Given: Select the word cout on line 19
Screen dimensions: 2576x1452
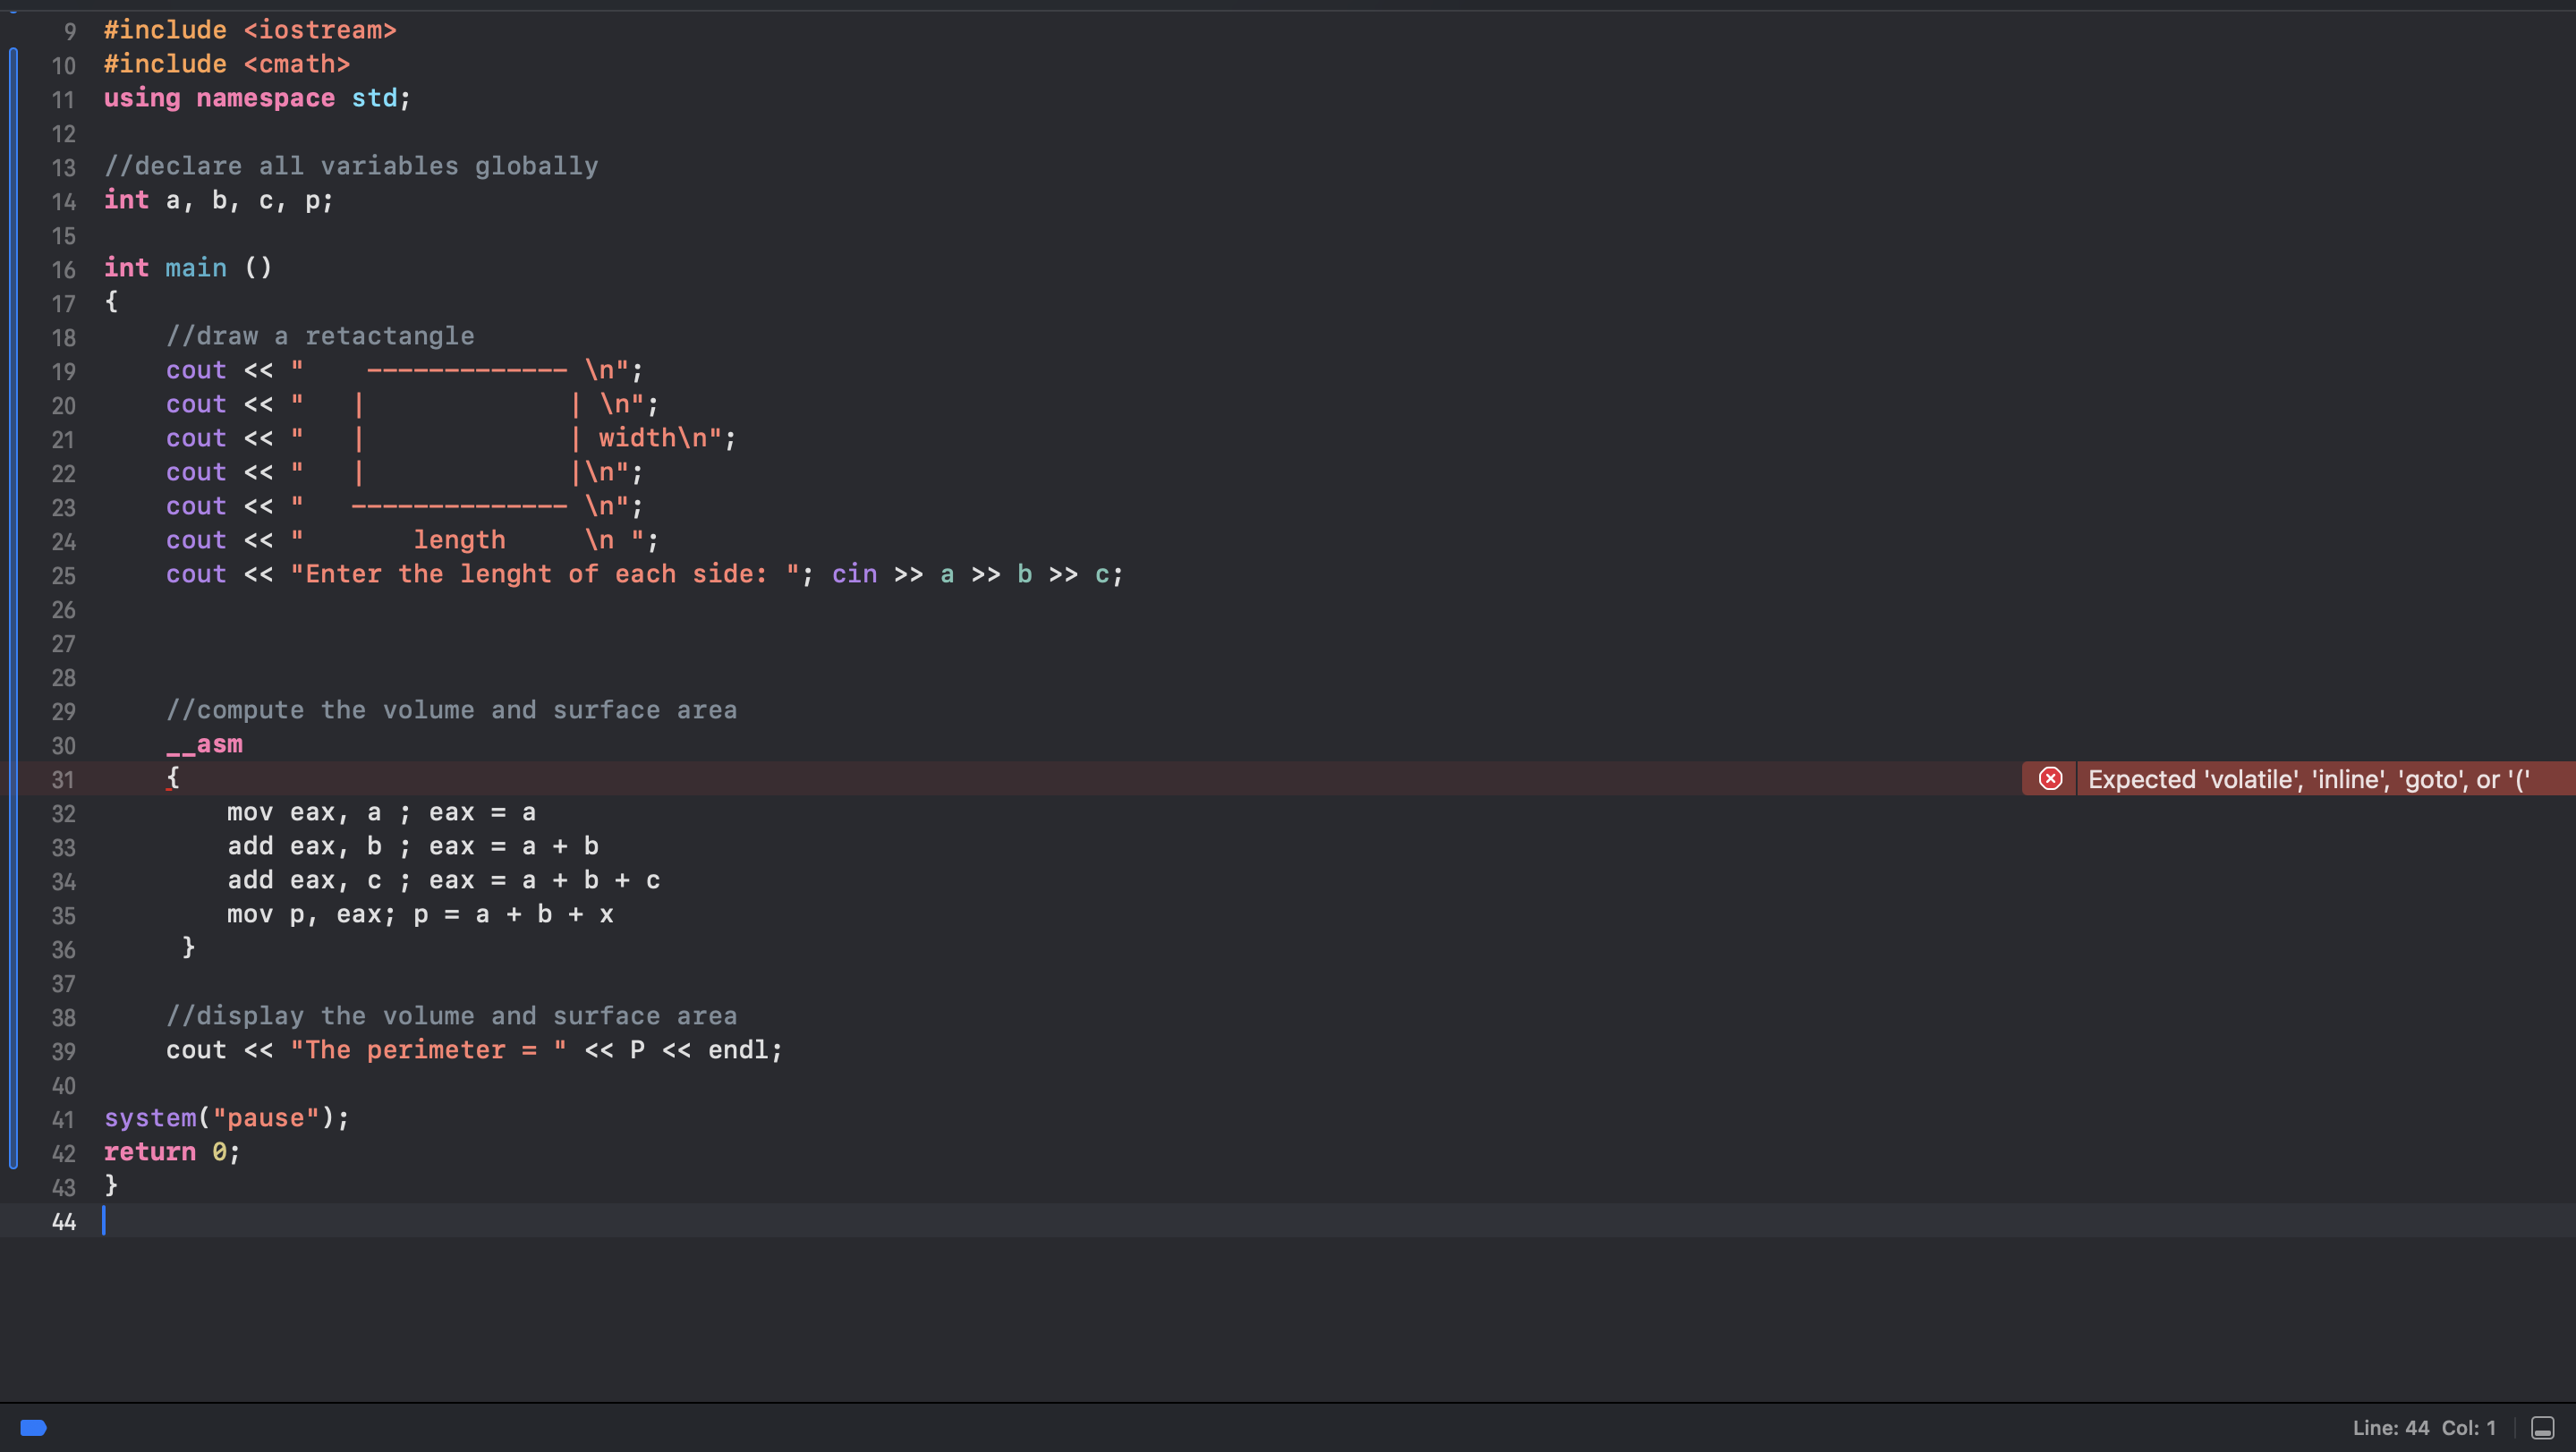Looking at the screenshot, I should [196, 370].
